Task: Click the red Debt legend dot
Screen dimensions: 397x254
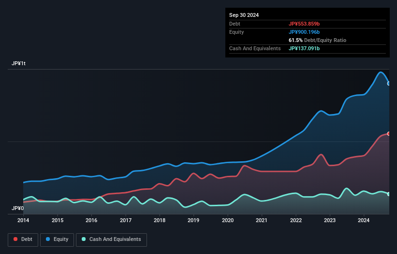Action: tap(15, 239)
